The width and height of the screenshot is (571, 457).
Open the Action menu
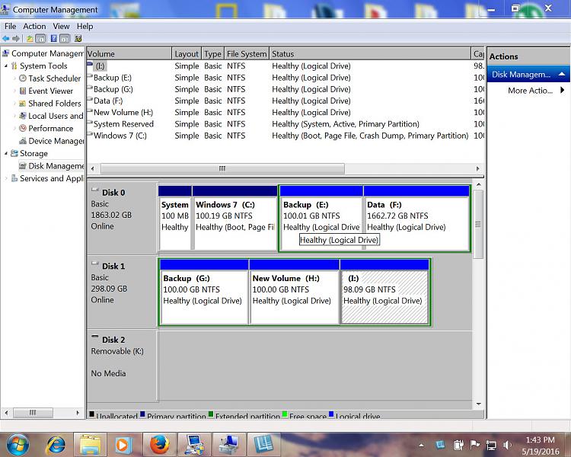pos(34,26)
